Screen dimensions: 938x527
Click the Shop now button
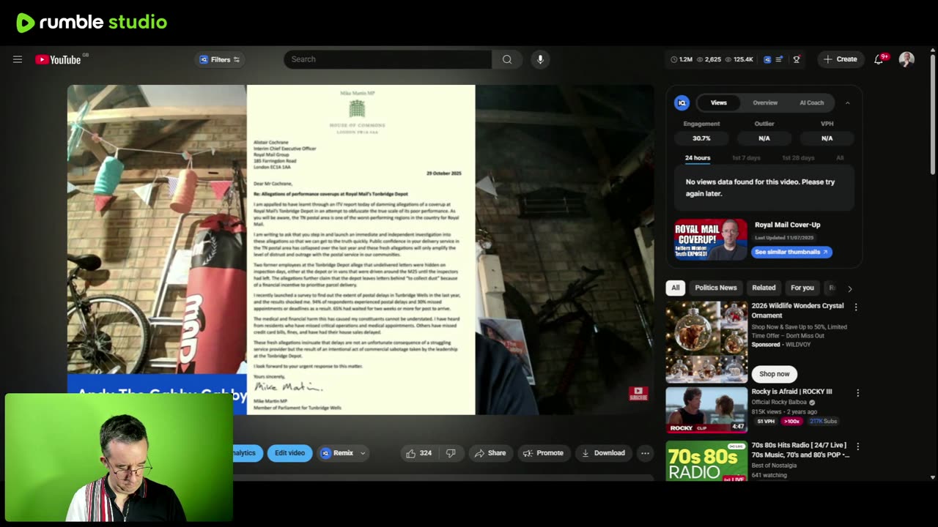pyautogui.click(x=775, y=374)
